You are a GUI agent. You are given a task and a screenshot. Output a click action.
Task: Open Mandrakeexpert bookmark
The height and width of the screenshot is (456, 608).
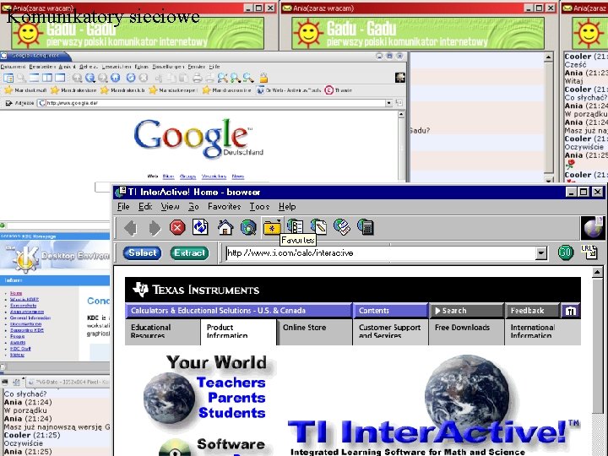[173, 90]
